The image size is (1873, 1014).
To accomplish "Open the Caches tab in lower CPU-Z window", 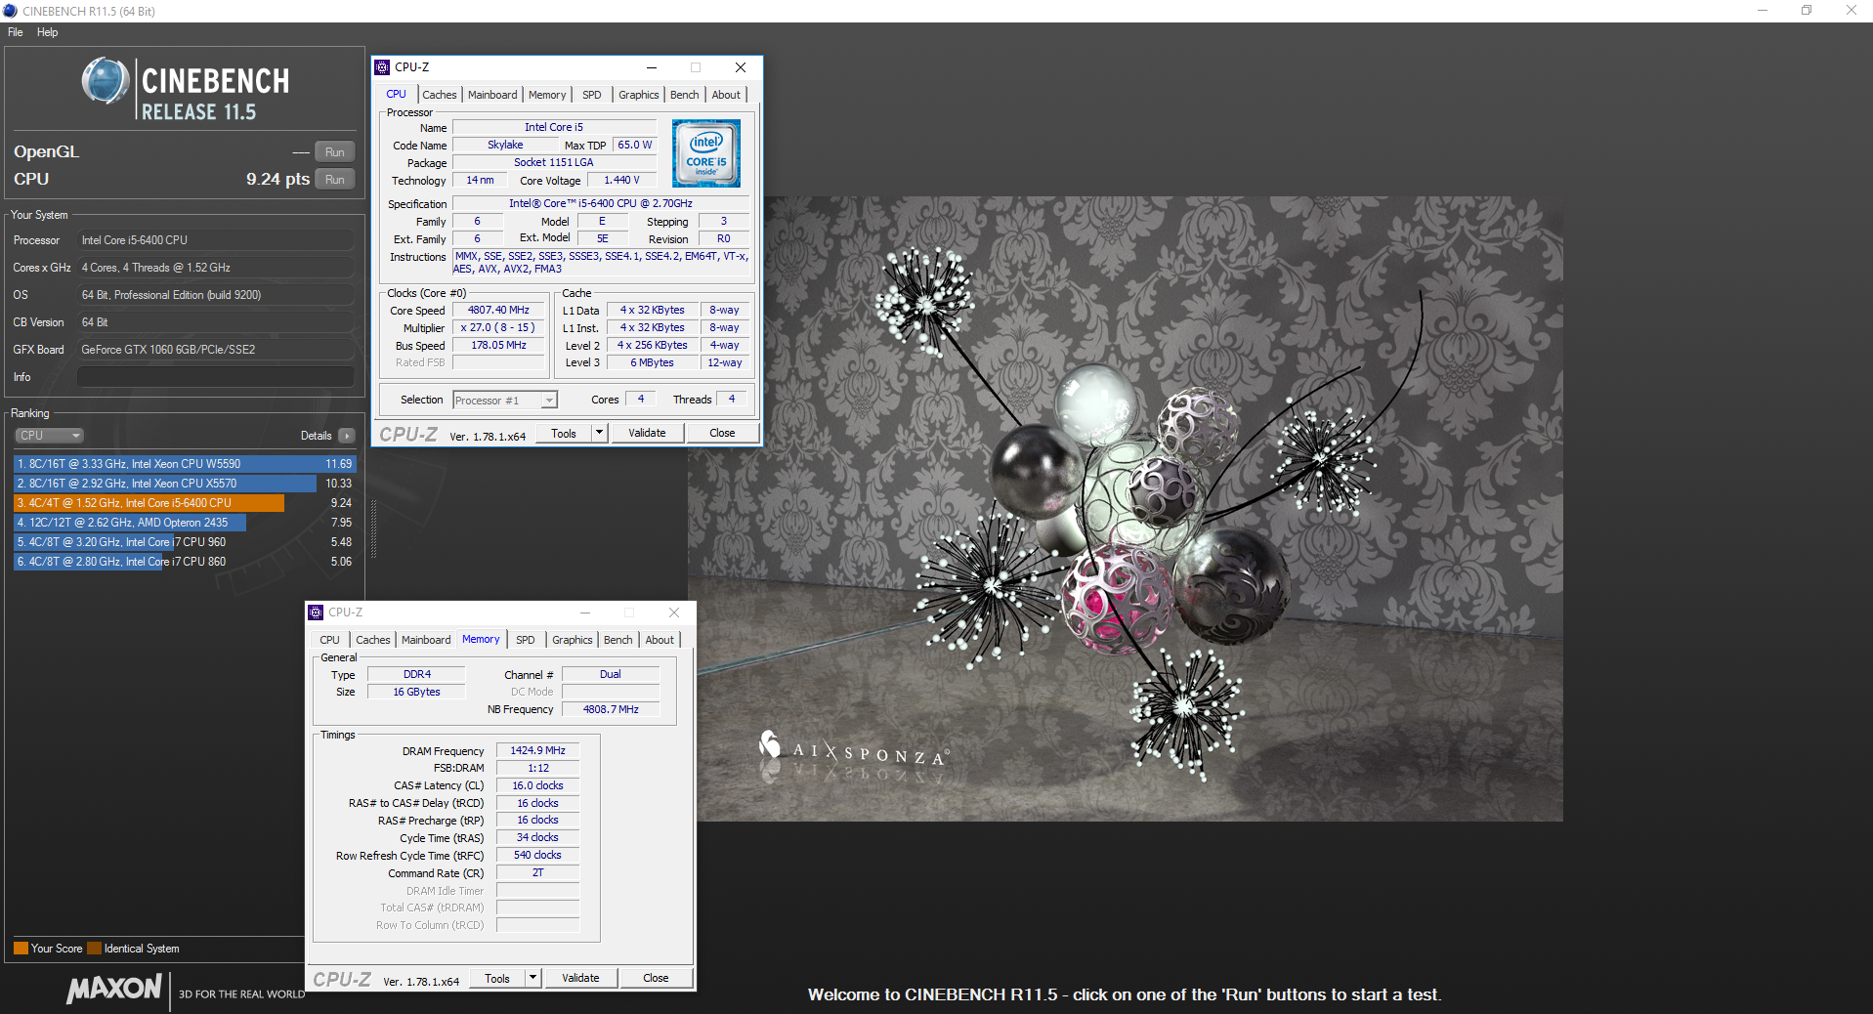I will (373, 640).
